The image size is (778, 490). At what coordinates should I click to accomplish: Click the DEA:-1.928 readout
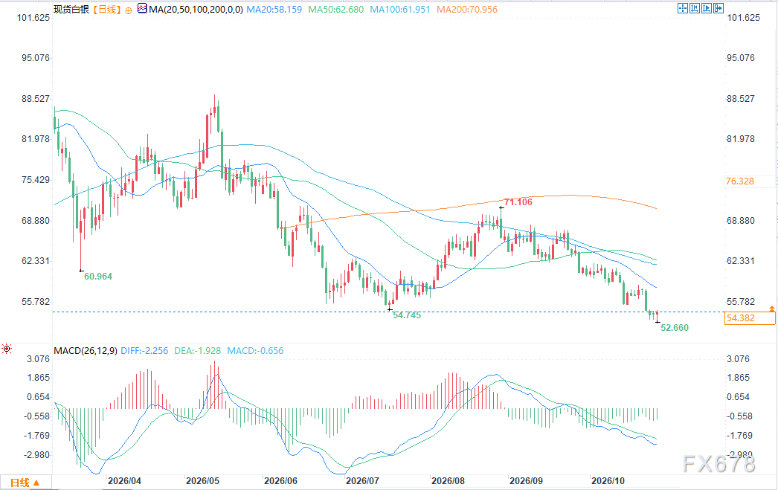198,351
